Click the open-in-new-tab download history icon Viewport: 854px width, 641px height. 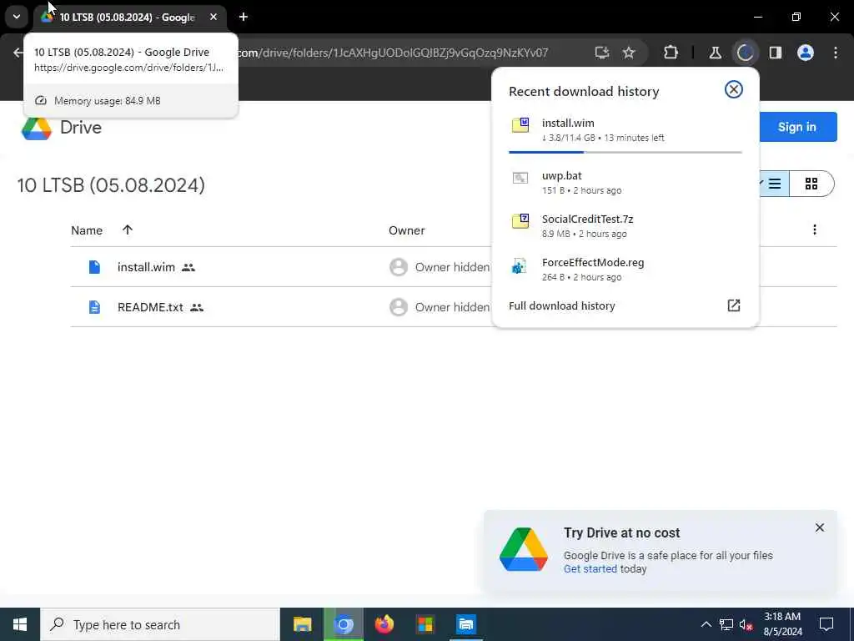(x=734, y=305)
